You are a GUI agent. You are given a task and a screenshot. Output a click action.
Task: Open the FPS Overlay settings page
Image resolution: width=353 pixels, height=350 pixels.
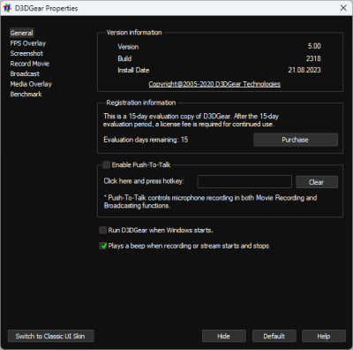[x=28, y=43]
